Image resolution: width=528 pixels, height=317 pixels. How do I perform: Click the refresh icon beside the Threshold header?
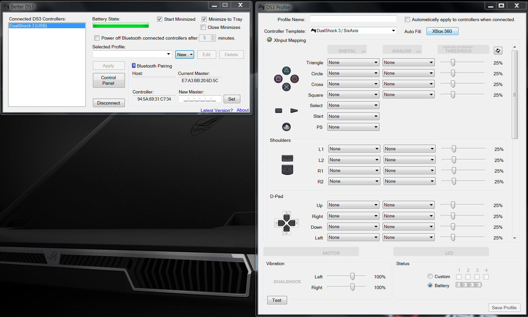(x=498, y=51)
